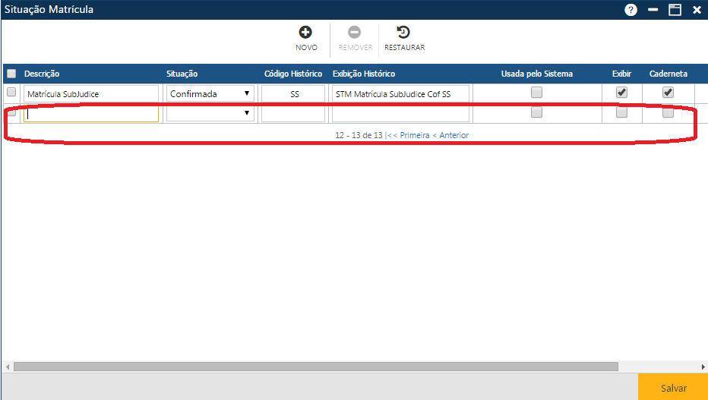Uncheck Caderneta for Matrícula SubJudice
This screenshot has height=400, width=708.
pyautogui.click(x=668, y=93)
